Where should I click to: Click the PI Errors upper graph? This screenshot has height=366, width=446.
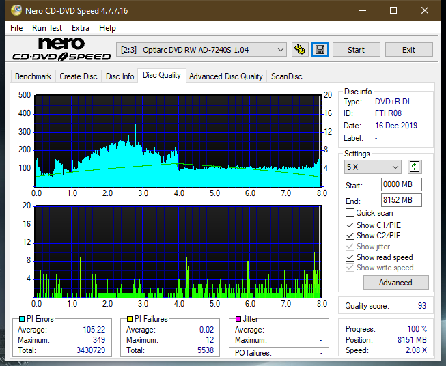(178, 141)
